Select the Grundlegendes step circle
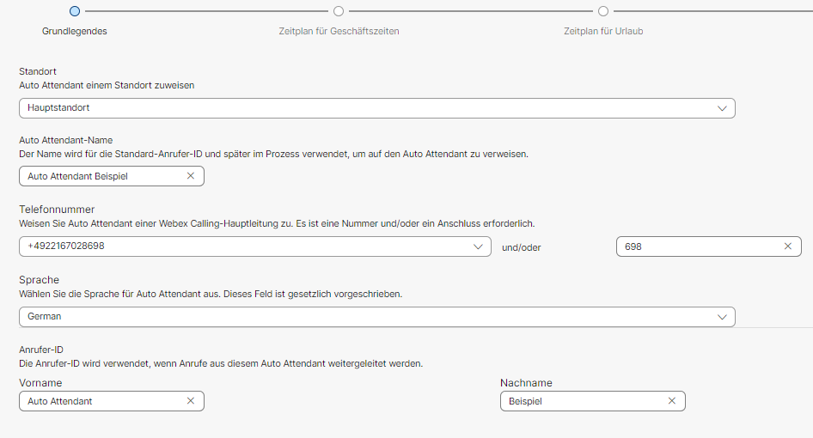The image size is (813, 438). pos(75,11)
